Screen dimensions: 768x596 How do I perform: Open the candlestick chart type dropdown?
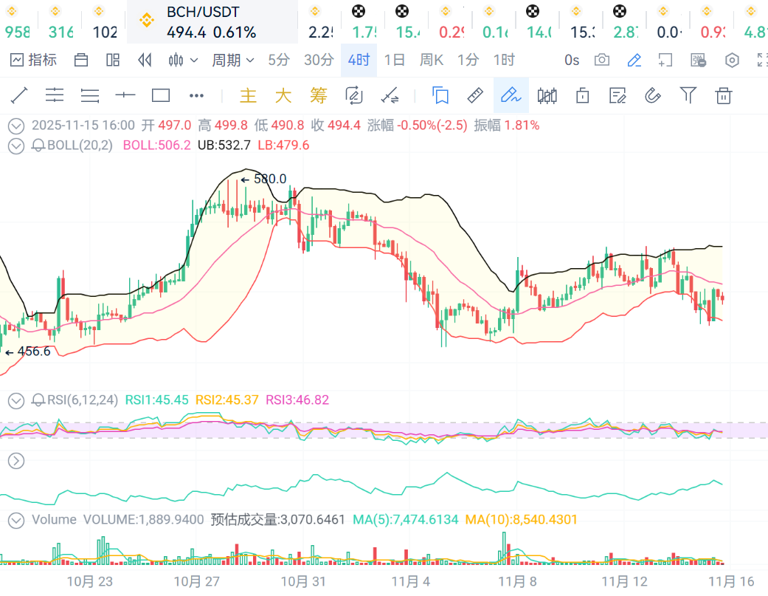pos(183,61)
